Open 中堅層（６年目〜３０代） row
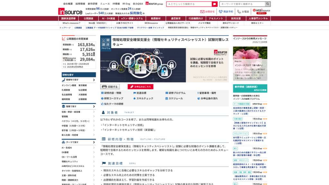This screenshot has width=329, height=185. (79, 126)
